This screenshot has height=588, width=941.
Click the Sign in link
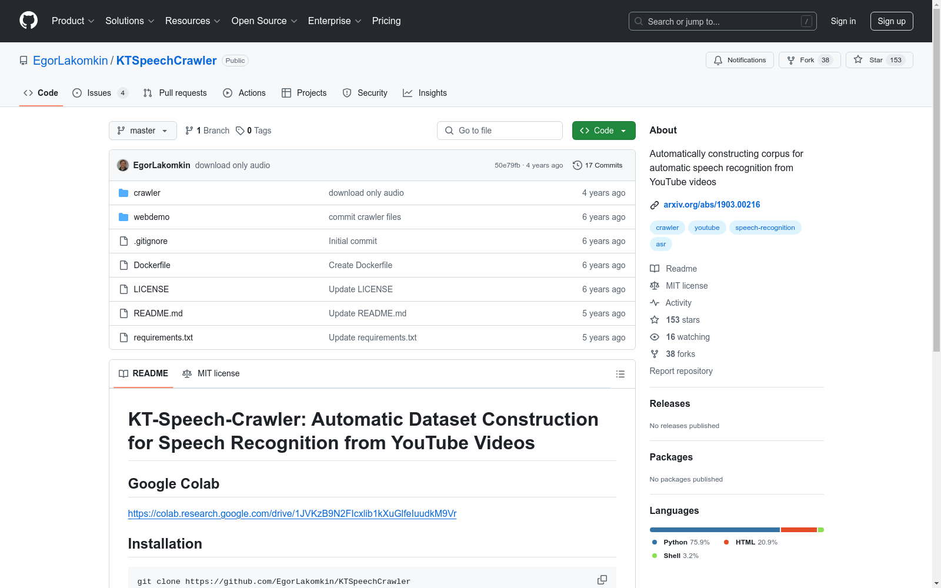tap(843, 21)
